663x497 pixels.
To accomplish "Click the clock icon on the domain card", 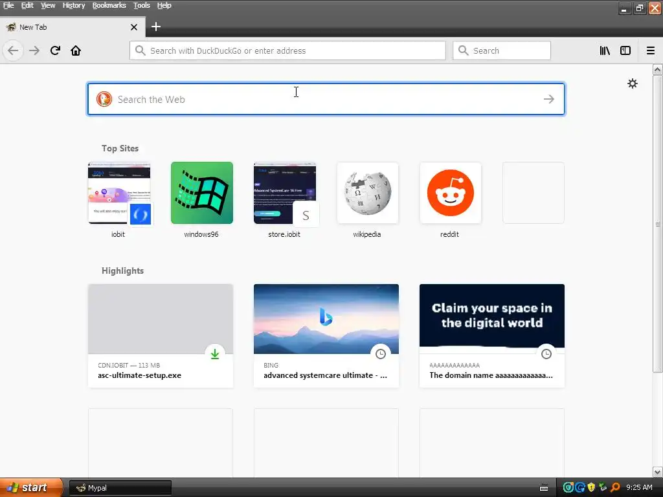I will tap(546, 354).
